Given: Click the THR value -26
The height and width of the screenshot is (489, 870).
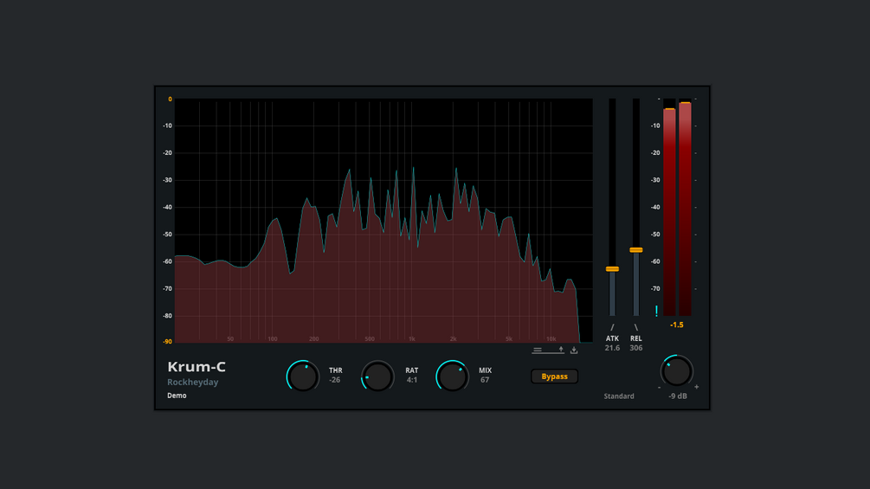Looking at the screenshot, I should pyautogui.click(x=334, y=380).
